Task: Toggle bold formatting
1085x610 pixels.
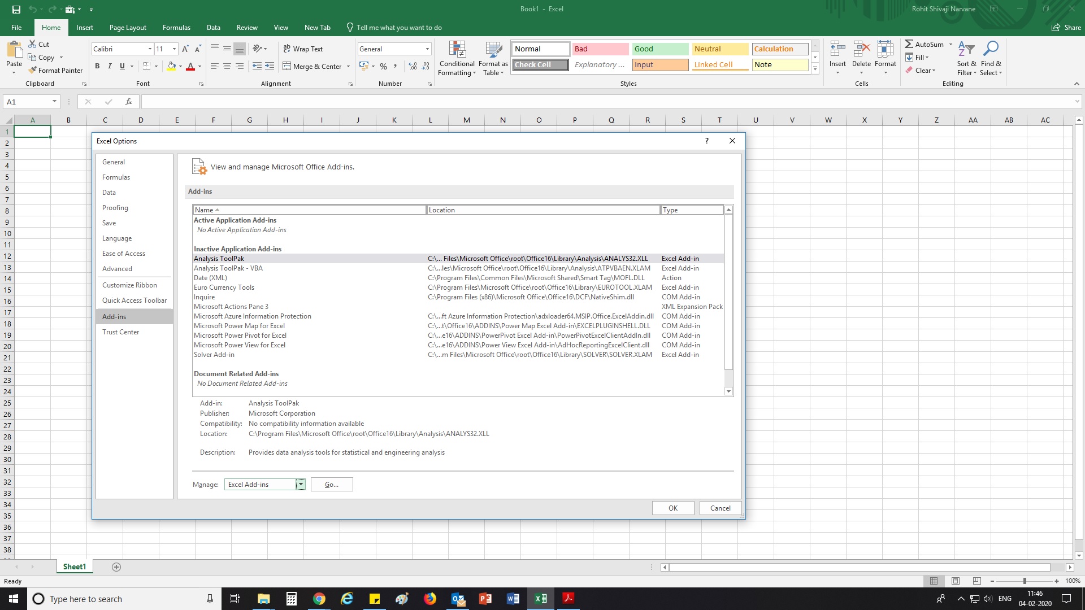Action: tap(97, 66)
